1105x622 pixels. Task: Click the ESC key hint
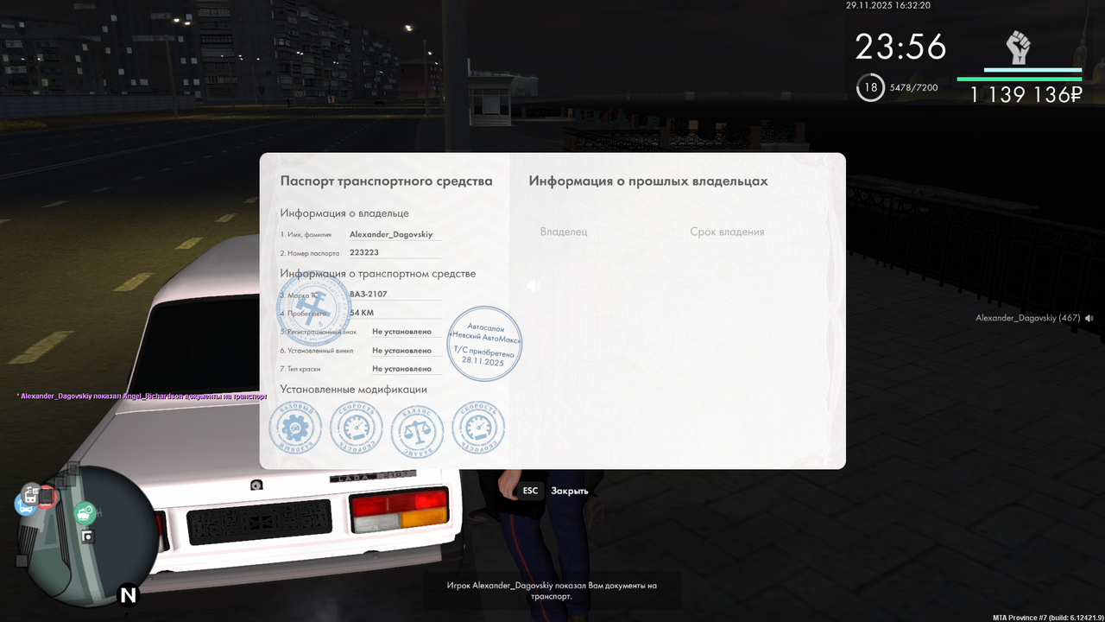(530, 491)
